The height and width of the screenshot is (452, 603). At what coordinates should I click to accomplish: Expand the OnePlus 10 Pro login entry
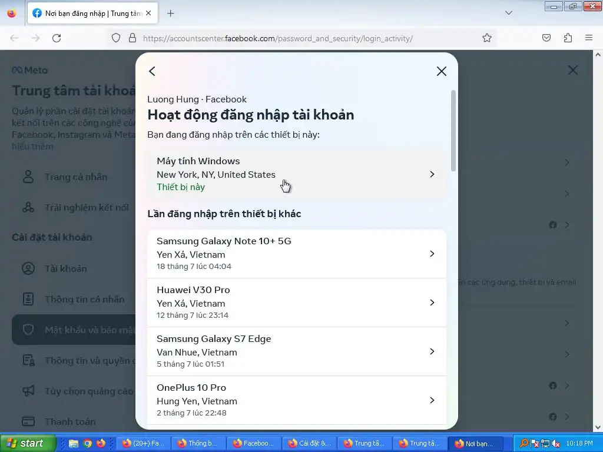coord(297,400)
